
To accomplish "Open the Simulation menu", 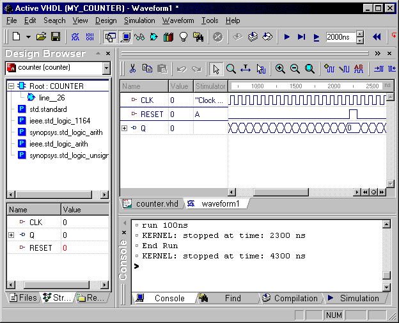I will (x=139, y=20).
